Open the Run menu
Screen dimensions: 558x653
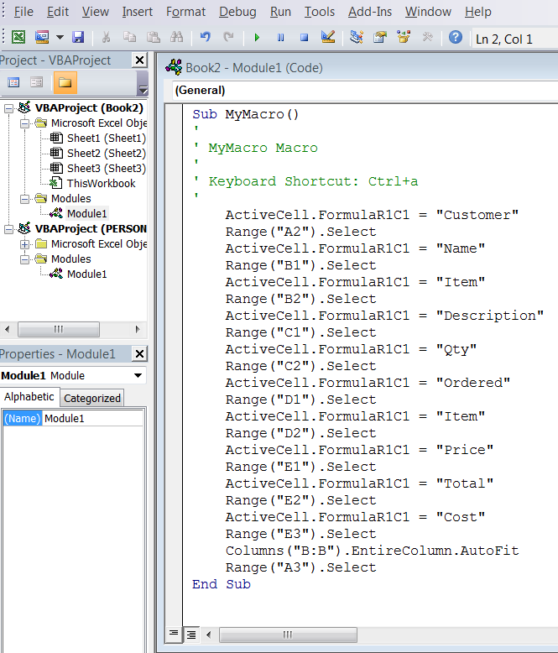click(280, 12)
